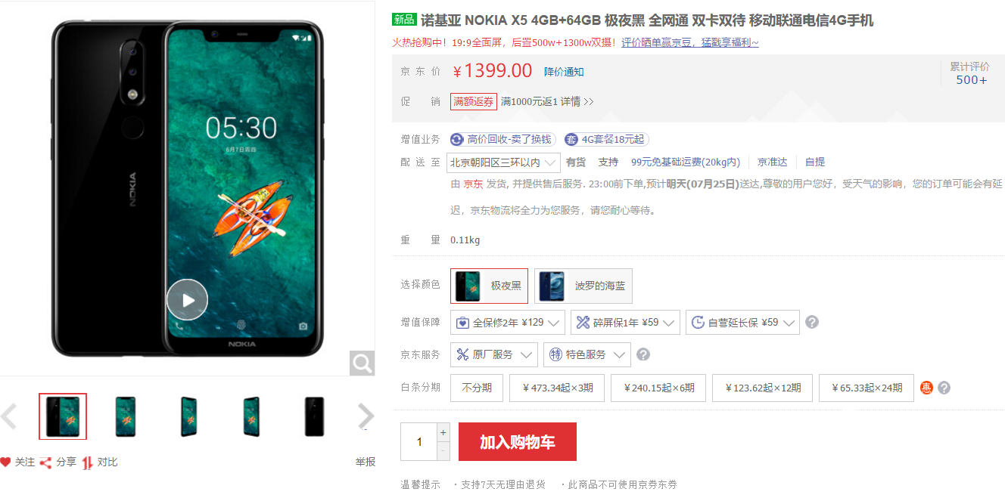Viewport: 1005px width, 501px height.
Task: Show previous thumbnails with left arrow
Action: 9,416
